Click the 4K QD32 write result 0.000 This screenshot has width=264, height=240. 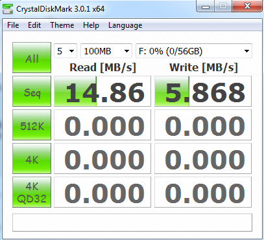[203, 192]
